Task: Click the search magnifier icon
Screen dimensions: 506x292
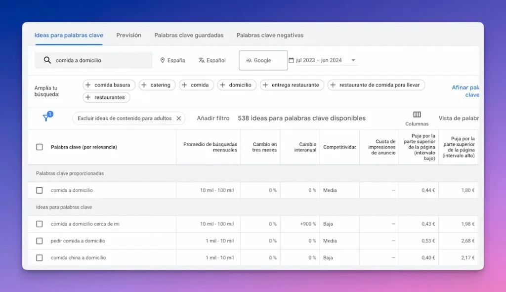Action: point(47,60)
